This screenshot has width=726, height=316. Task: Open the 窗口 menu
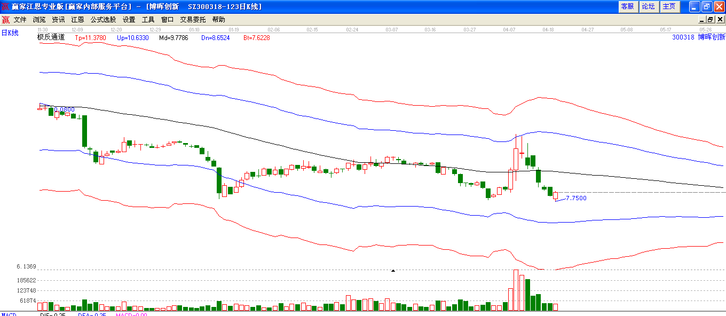pos(167,20)
